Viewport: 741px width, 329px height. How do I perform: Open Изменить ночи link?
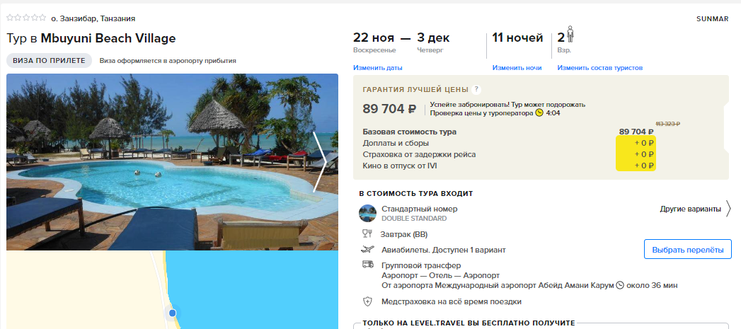pyautogui.click(x=517, y=68)
